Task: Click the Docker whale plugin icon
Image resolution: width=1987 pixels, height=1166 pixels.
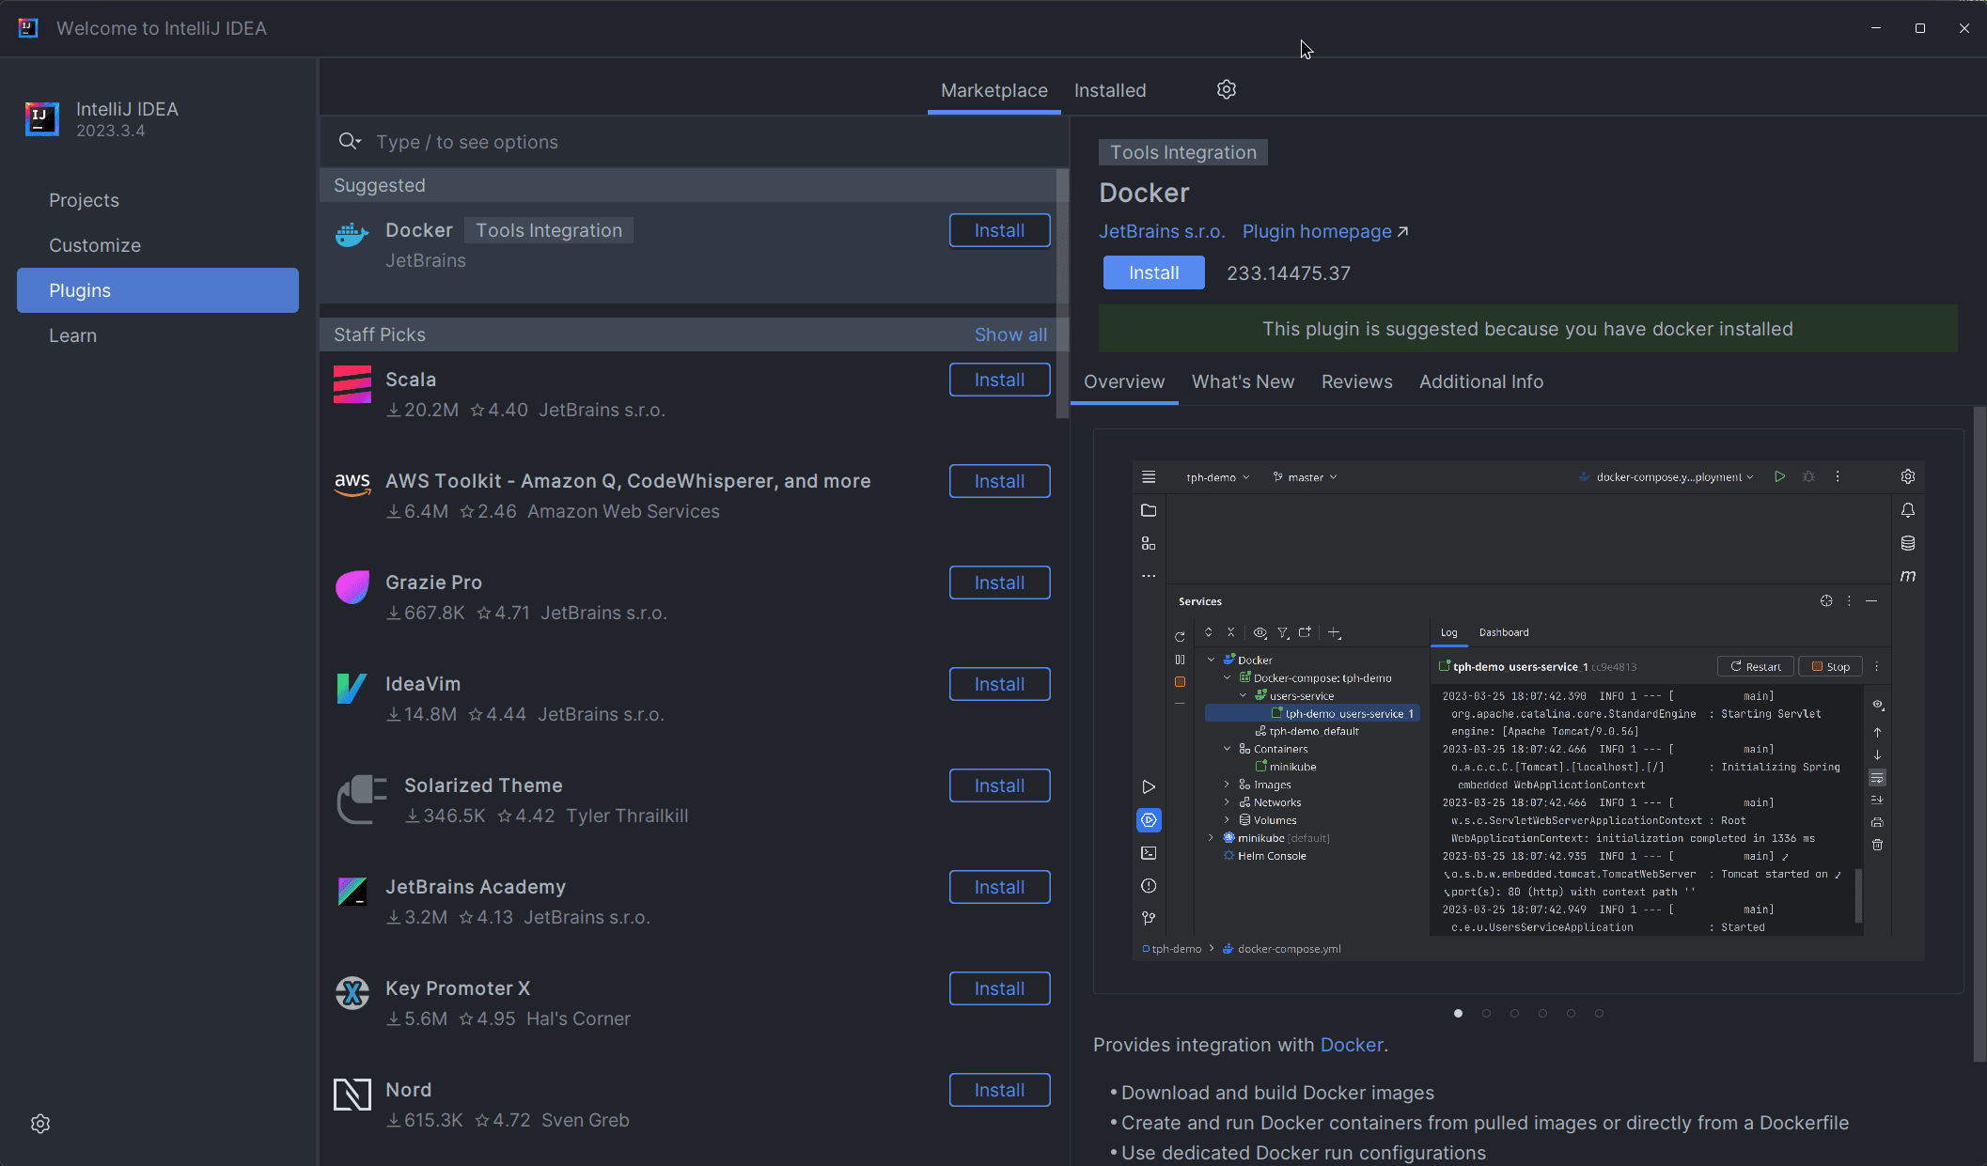Action: point(352,234)
